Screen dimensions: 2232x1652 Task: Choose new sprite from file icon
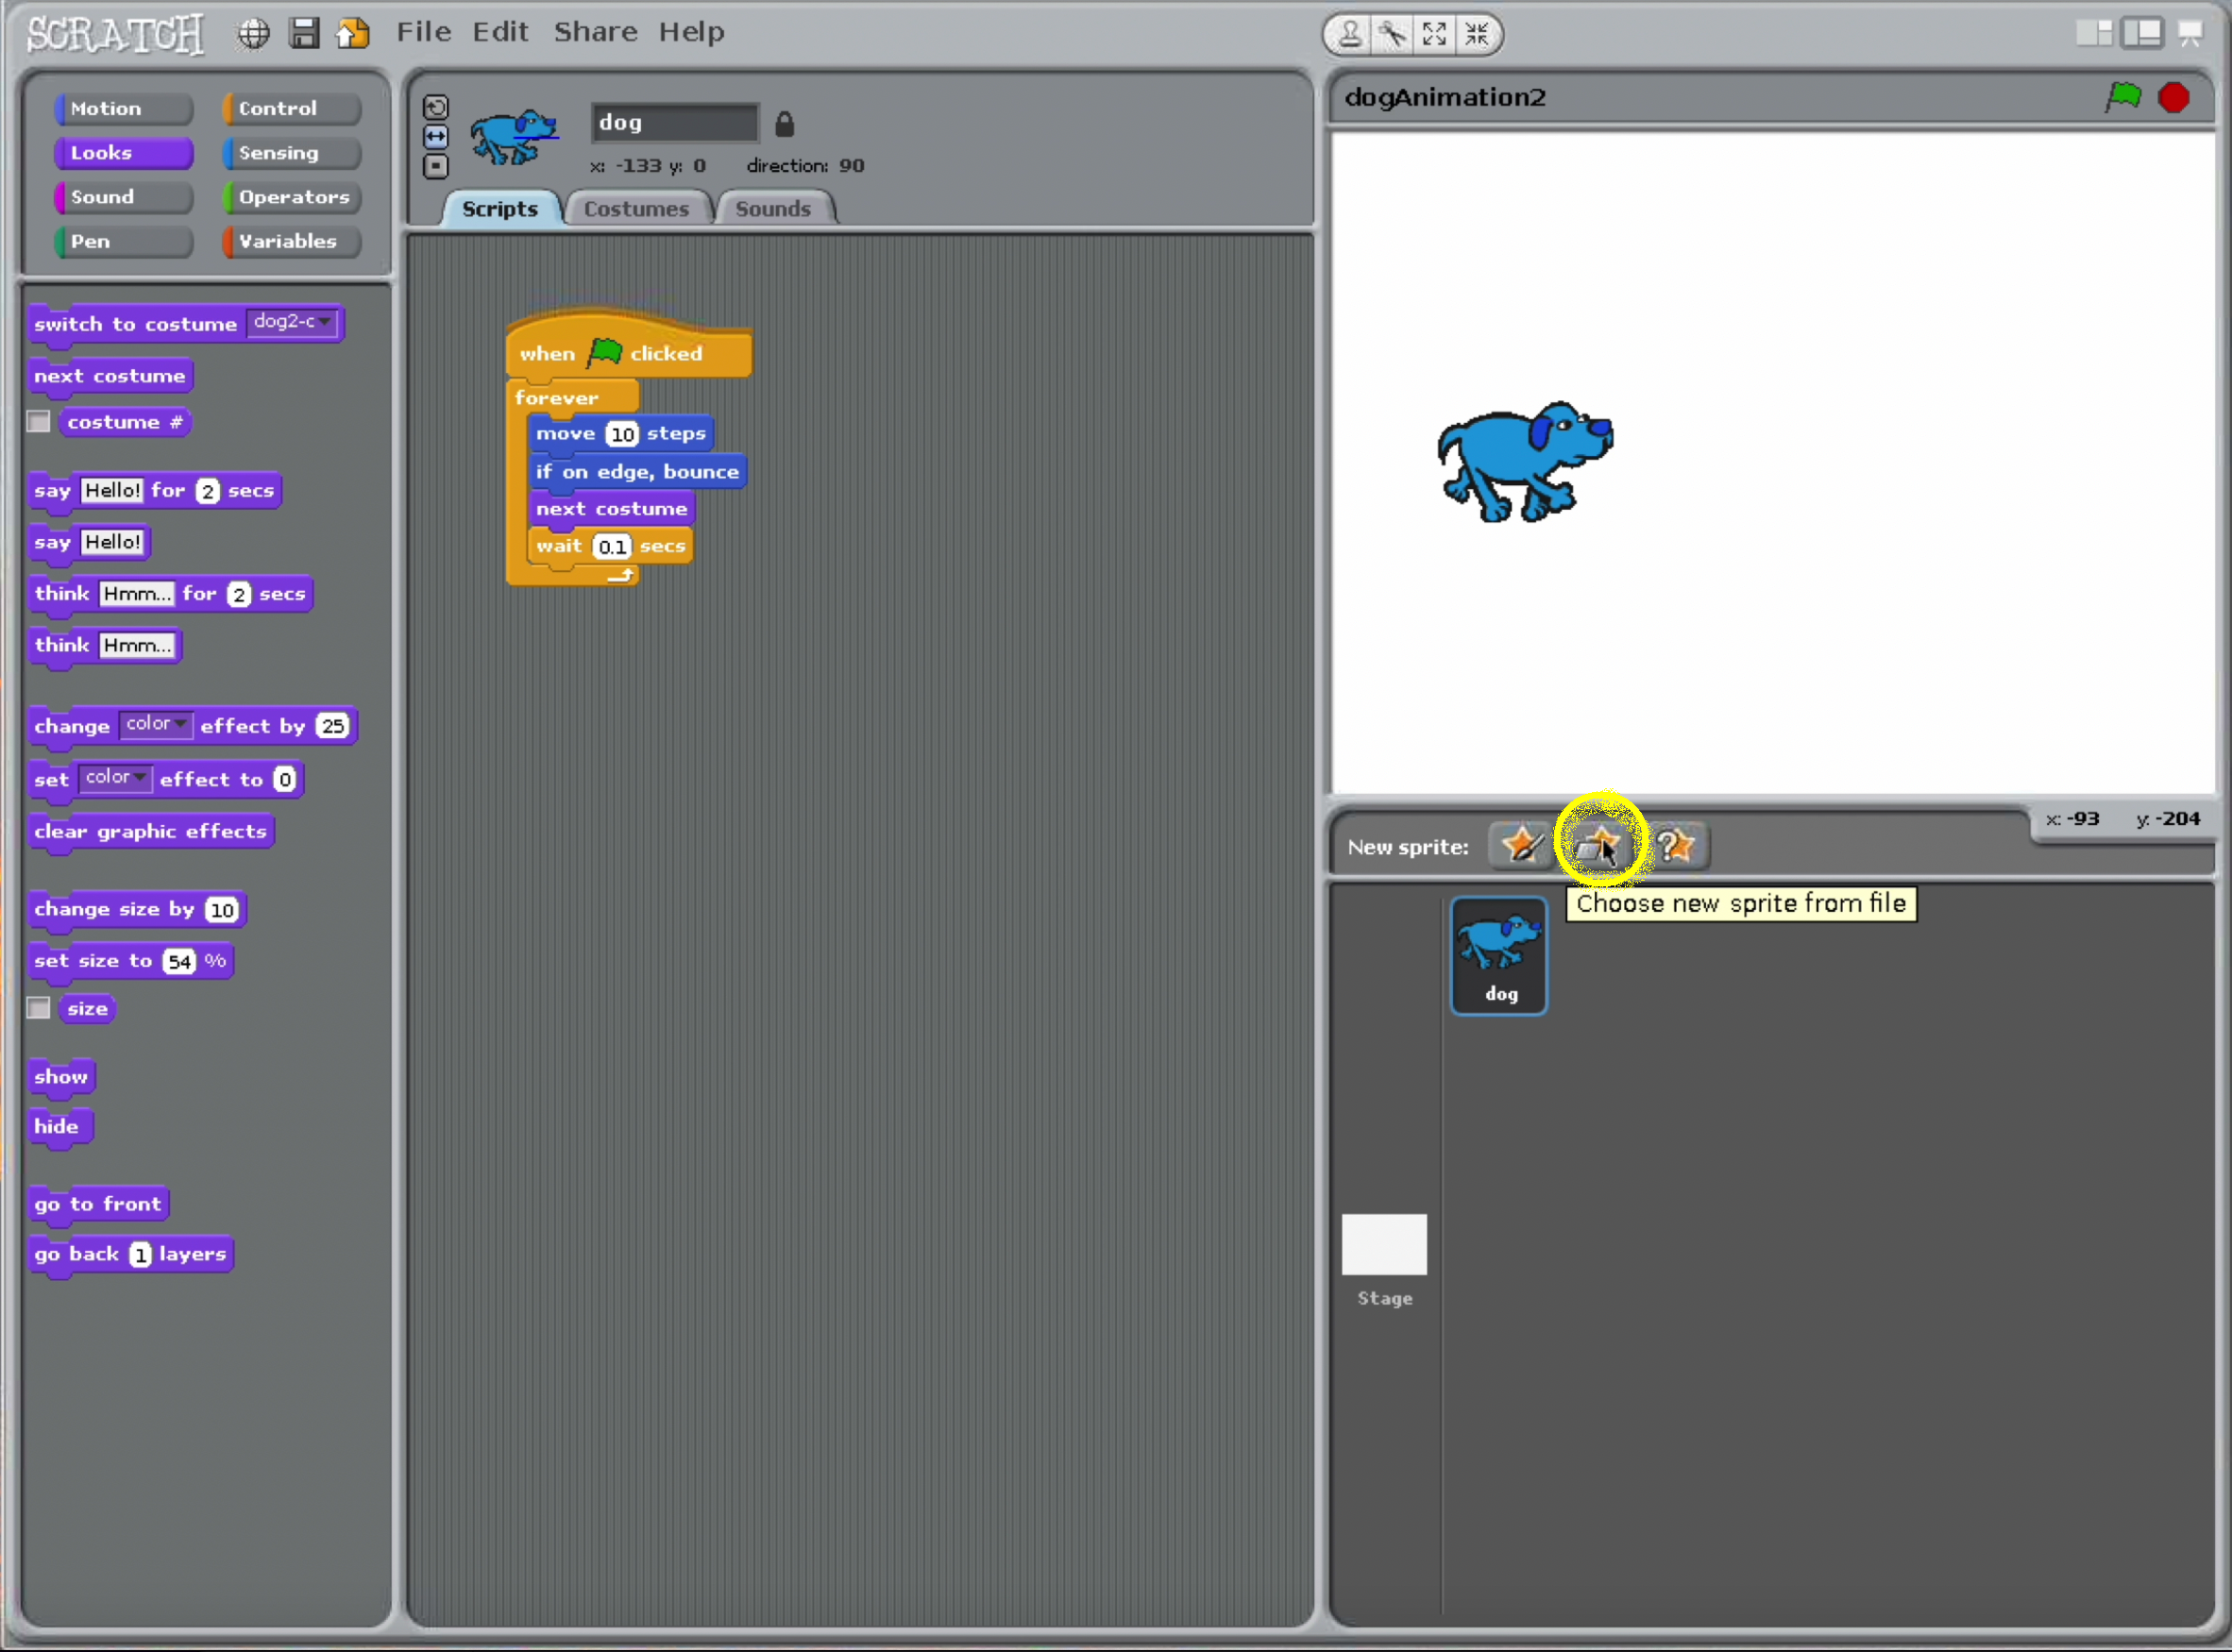point(1598,846)
